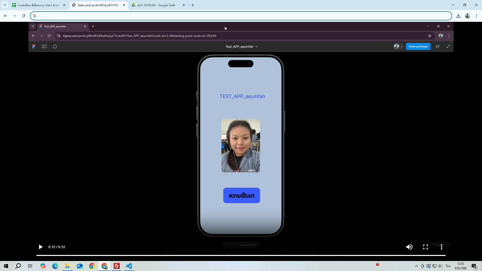
Task: Switch to Google Drive สป2 tab
Action: 156,5
